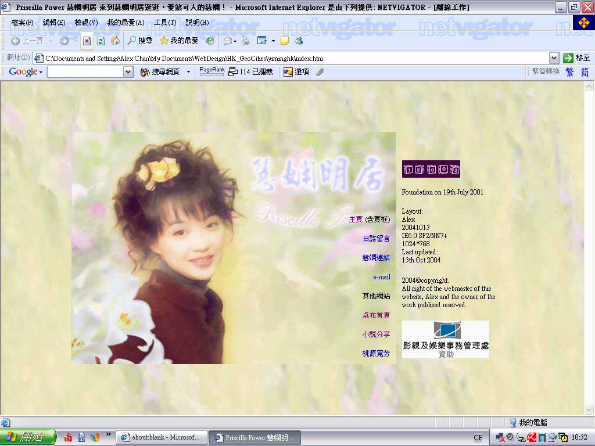This screenshot has height=446, width=595.
Task: Click the 影視及娛樂事務管理處 banner
Action: point(446,339)
